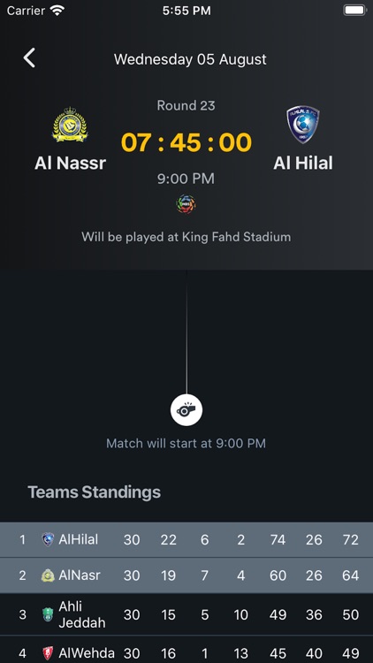
Task: Select the AlHilal badge in standings
Action: coord(48,539)
